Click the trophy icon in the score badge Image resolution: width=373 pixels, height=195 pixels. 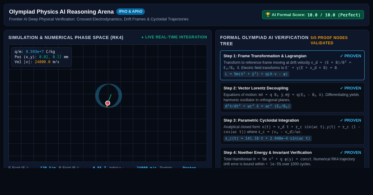click(x=268, y=15)
